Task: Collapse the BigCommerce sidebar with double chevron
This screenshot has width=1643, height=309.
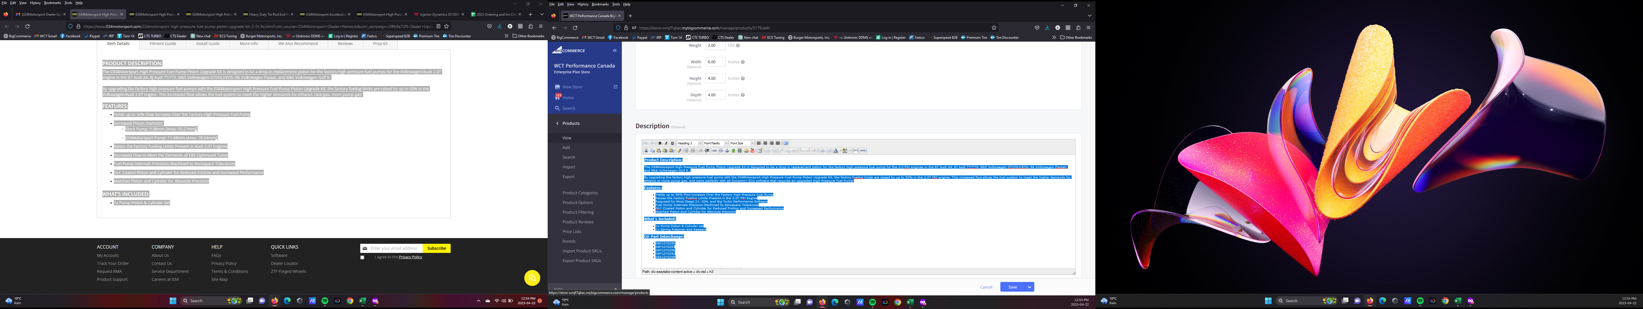Action: pos(615,50)
